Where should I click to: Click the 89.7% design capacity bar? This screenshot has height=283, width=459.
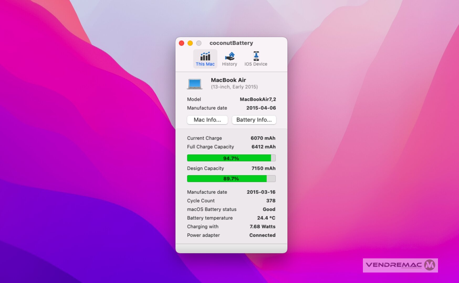click(x=231, y=179)
